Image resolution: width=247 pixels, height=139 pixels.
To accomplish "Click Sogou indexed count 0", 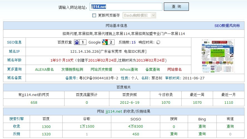I will coord(174,127).
